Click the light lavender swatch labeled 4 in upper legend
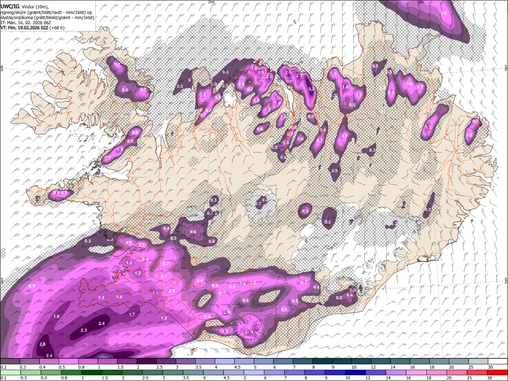The height and width of the screenshot is (381, 508). [225, 362]
